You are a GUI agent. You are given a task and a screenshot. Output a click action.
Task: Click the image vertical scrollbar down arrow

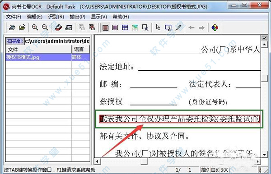[x=264, y=154]
